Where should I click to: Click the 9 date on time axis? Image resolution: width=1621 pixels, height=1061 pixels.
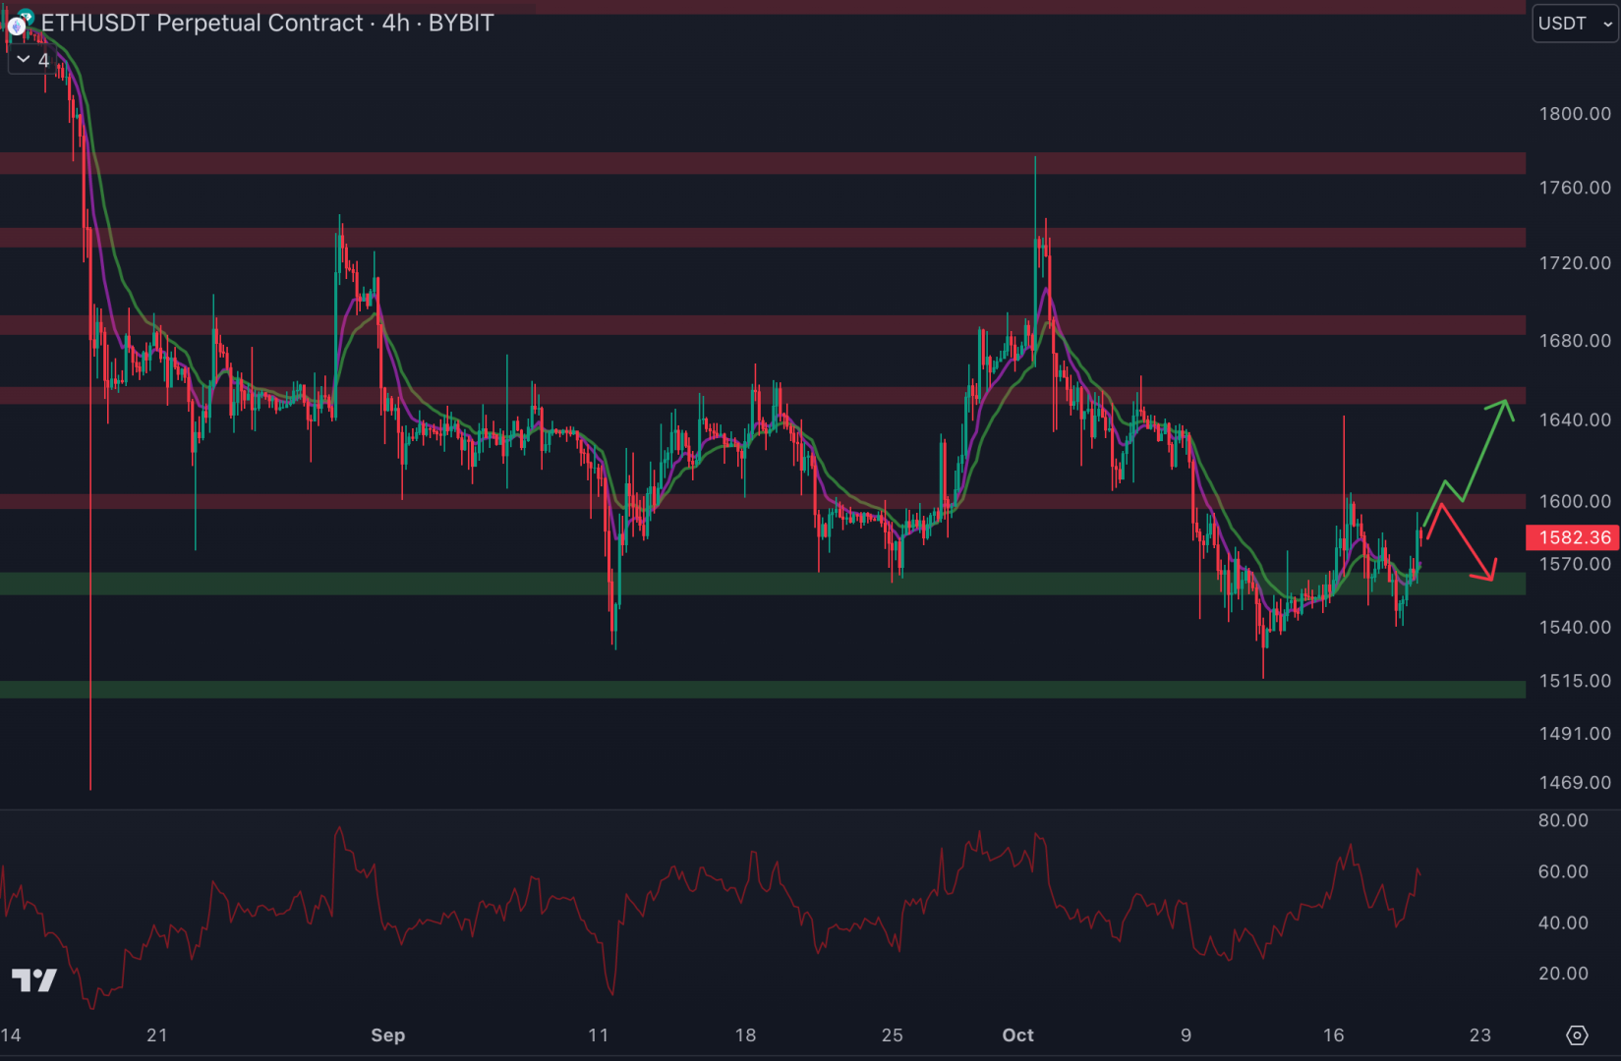pyautogui.click(x=1187, y=1035)
